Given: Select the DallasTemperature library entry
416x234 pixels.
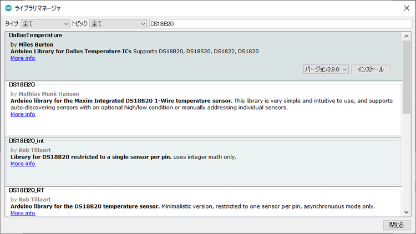Looking at the screenshot, I should coord(203,56).
